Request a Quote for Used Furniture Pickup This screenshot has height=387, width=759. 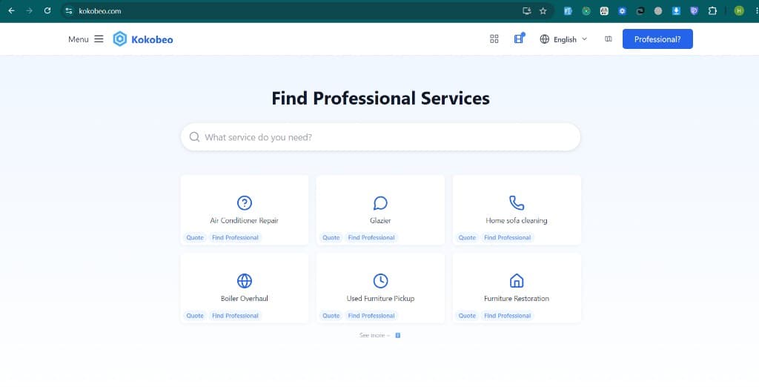pos(331,316)
